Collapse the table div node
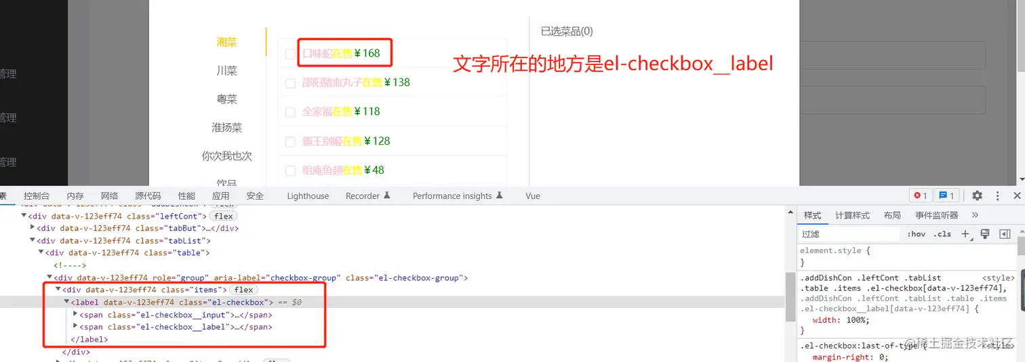 pos(41,252)
